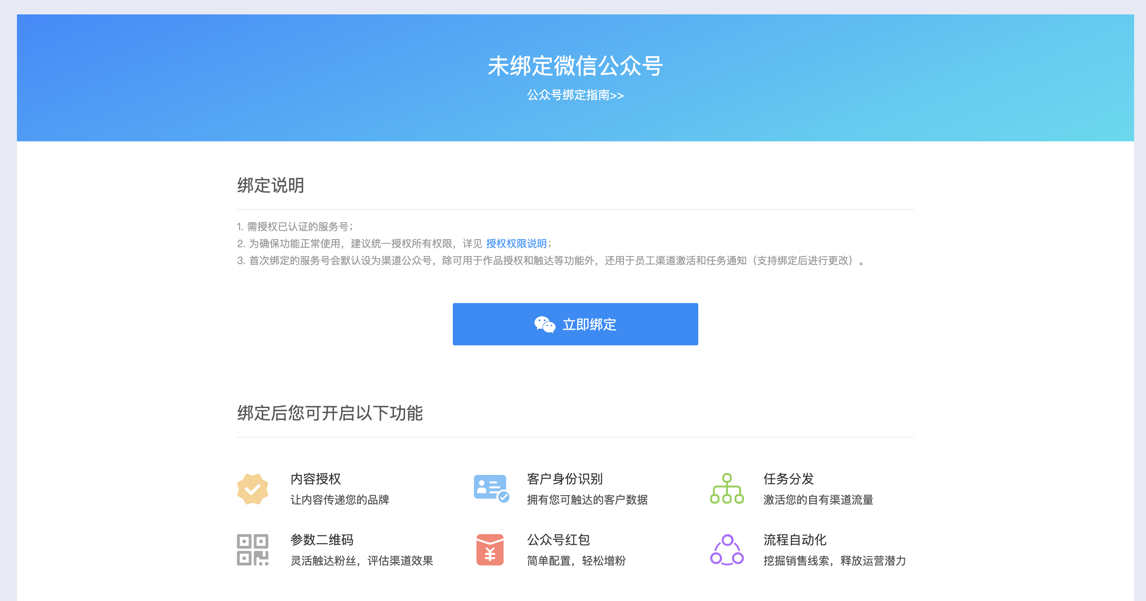Select the 流程自动化 feature title

tap(795, 540)
